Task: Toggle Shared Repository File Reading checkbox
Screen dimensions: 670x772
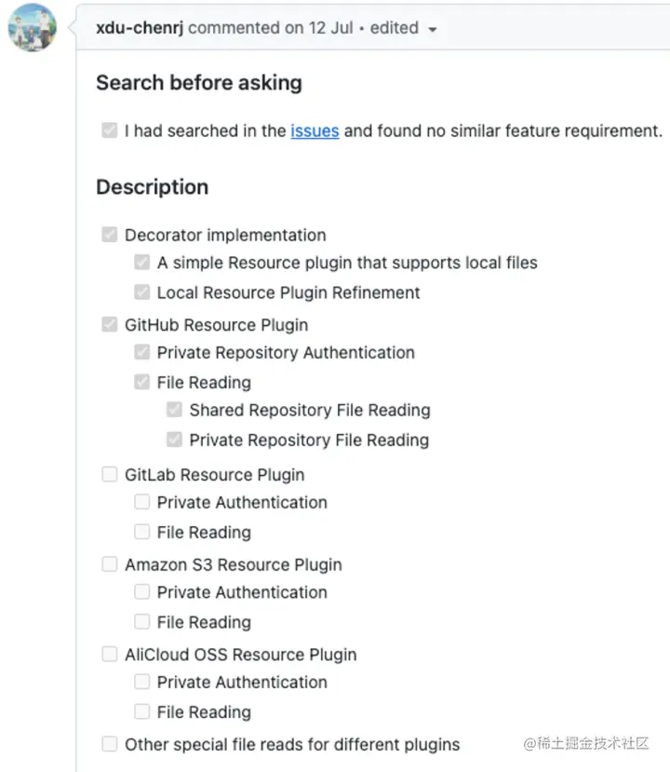Action: point(174,411)
